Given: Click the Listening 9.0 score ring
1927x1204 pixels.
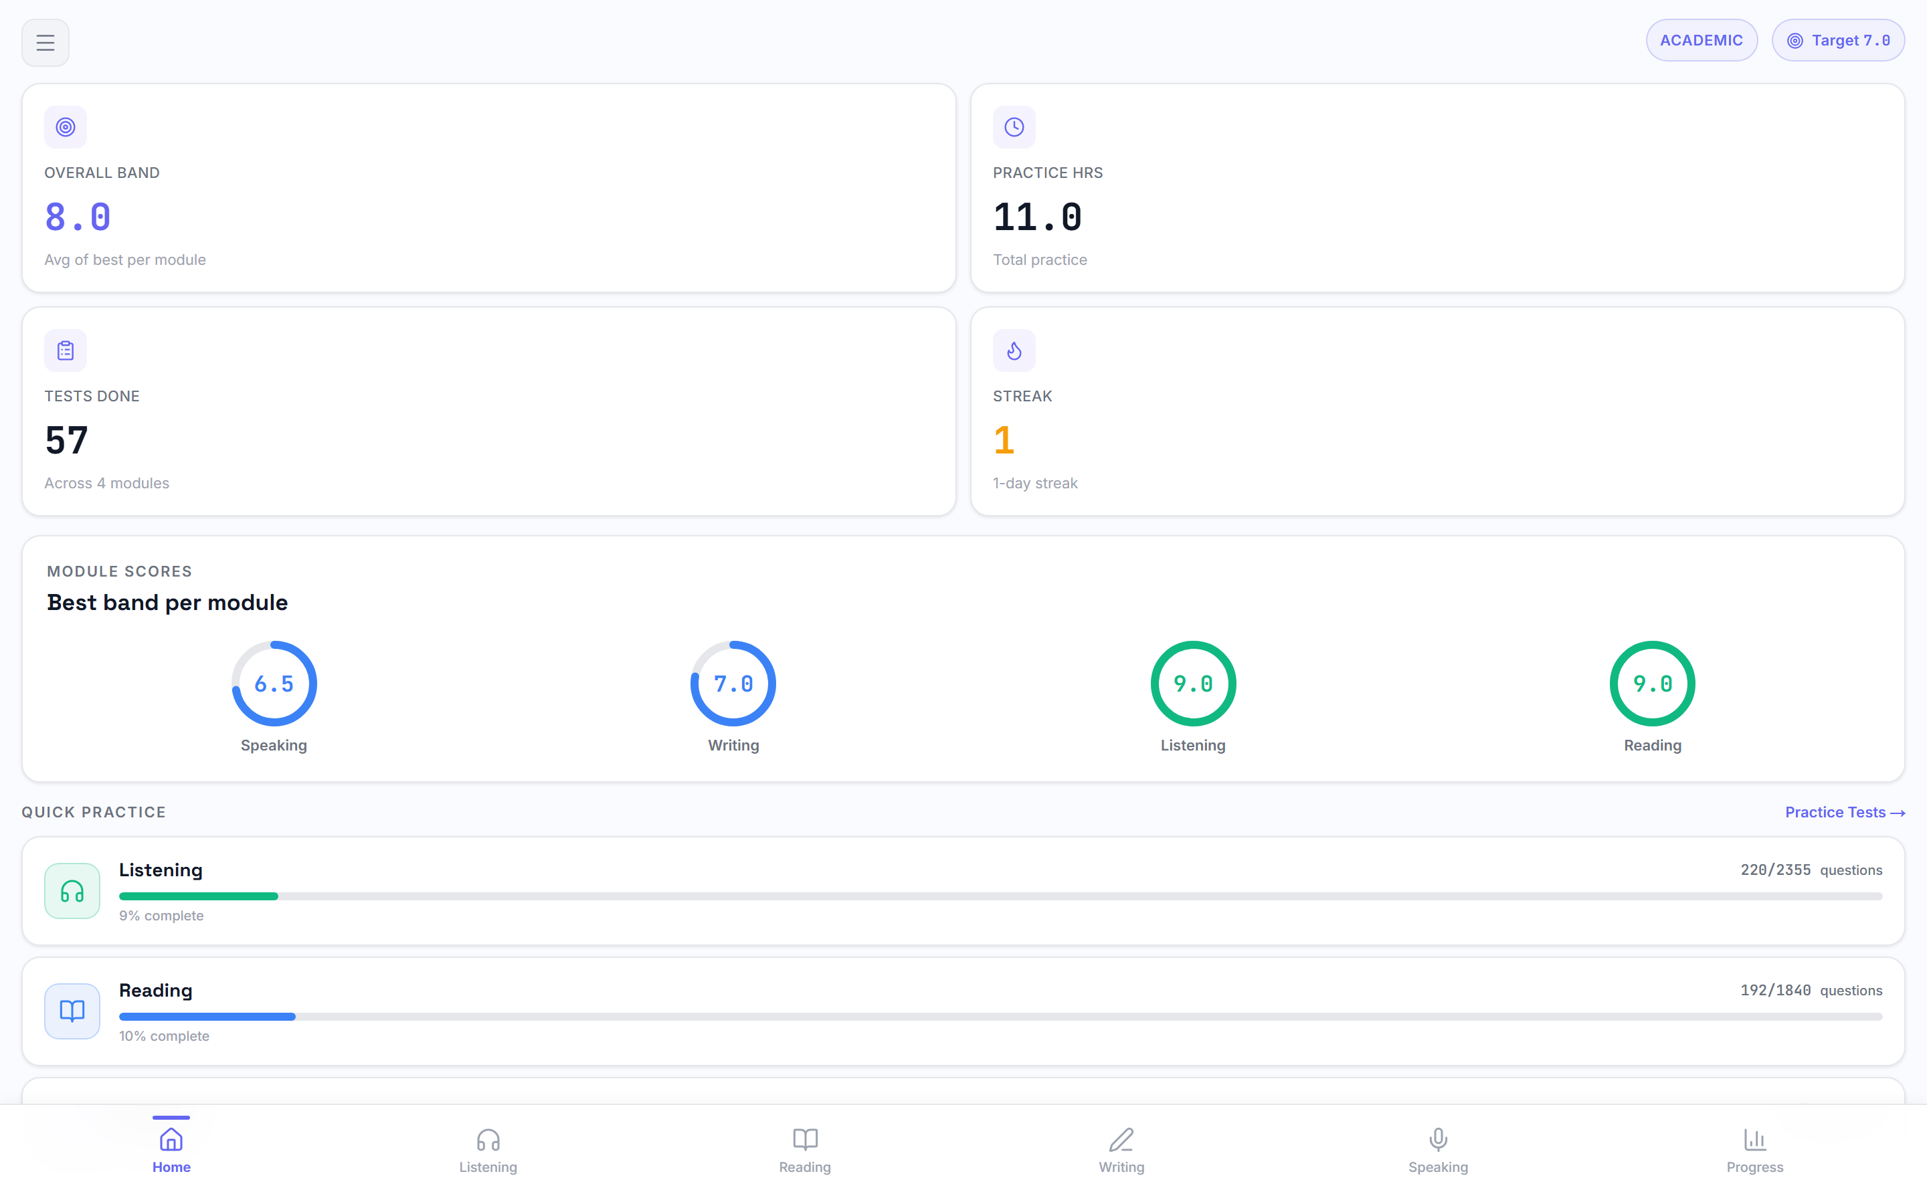Looking at the screenshot, I should point(1193,683).
